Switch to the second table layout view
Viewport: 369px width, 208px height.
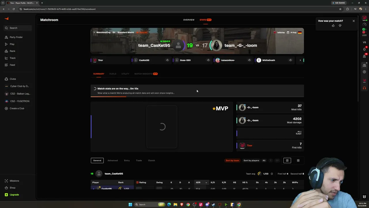(298, 160)
